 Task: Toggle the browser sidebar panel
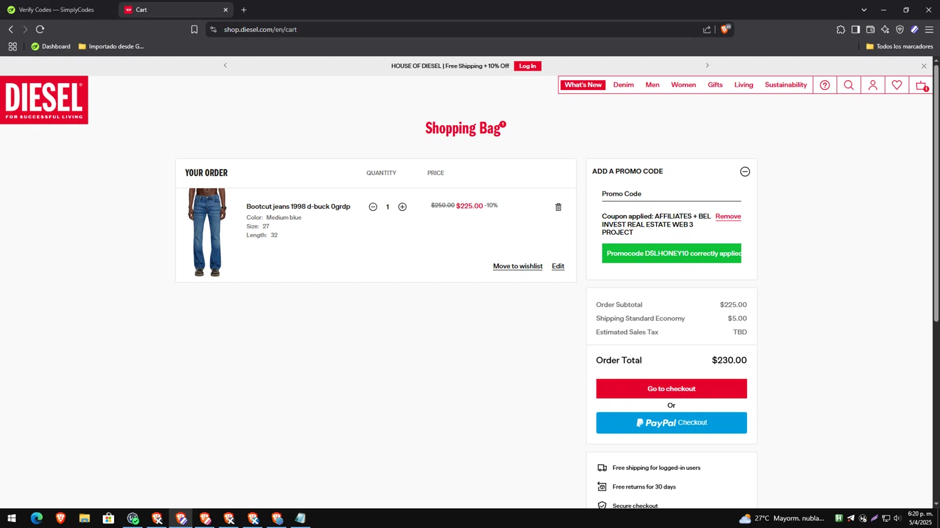855,29
